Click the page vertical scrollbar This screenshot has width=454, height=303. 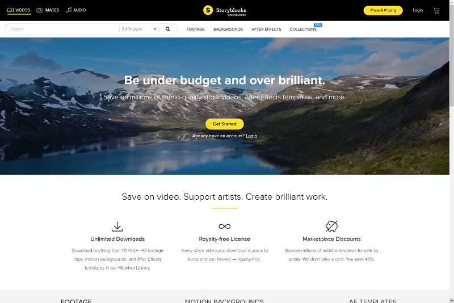coord(452,152)
